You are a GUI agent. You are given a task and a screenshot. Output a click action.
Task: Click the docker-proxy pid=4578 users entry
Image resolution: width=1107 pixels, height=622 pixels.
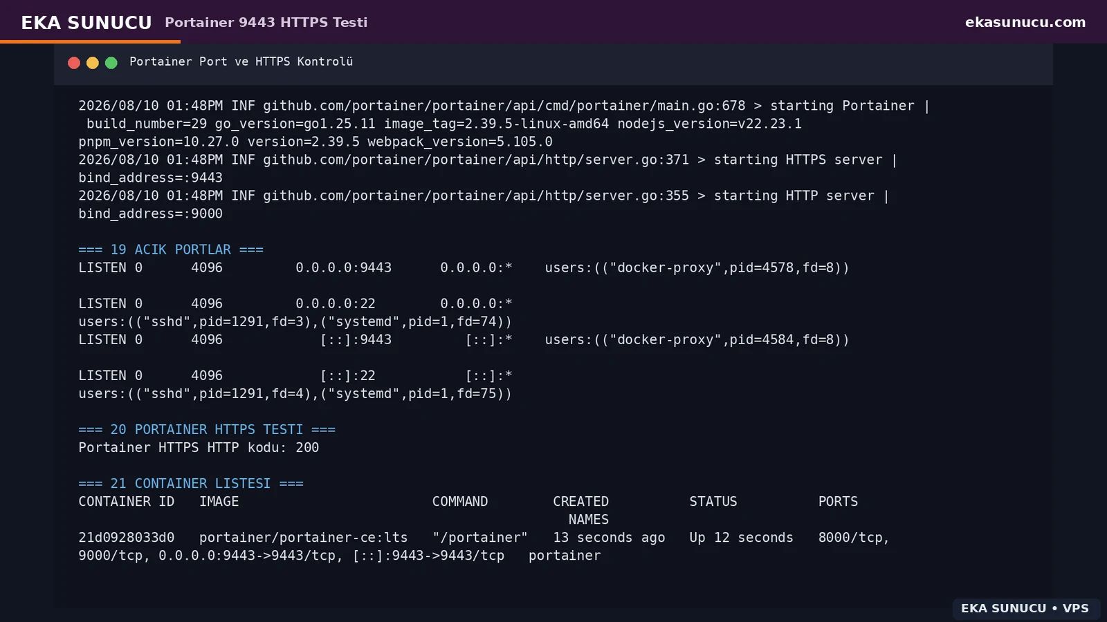[x=697, y=267]
